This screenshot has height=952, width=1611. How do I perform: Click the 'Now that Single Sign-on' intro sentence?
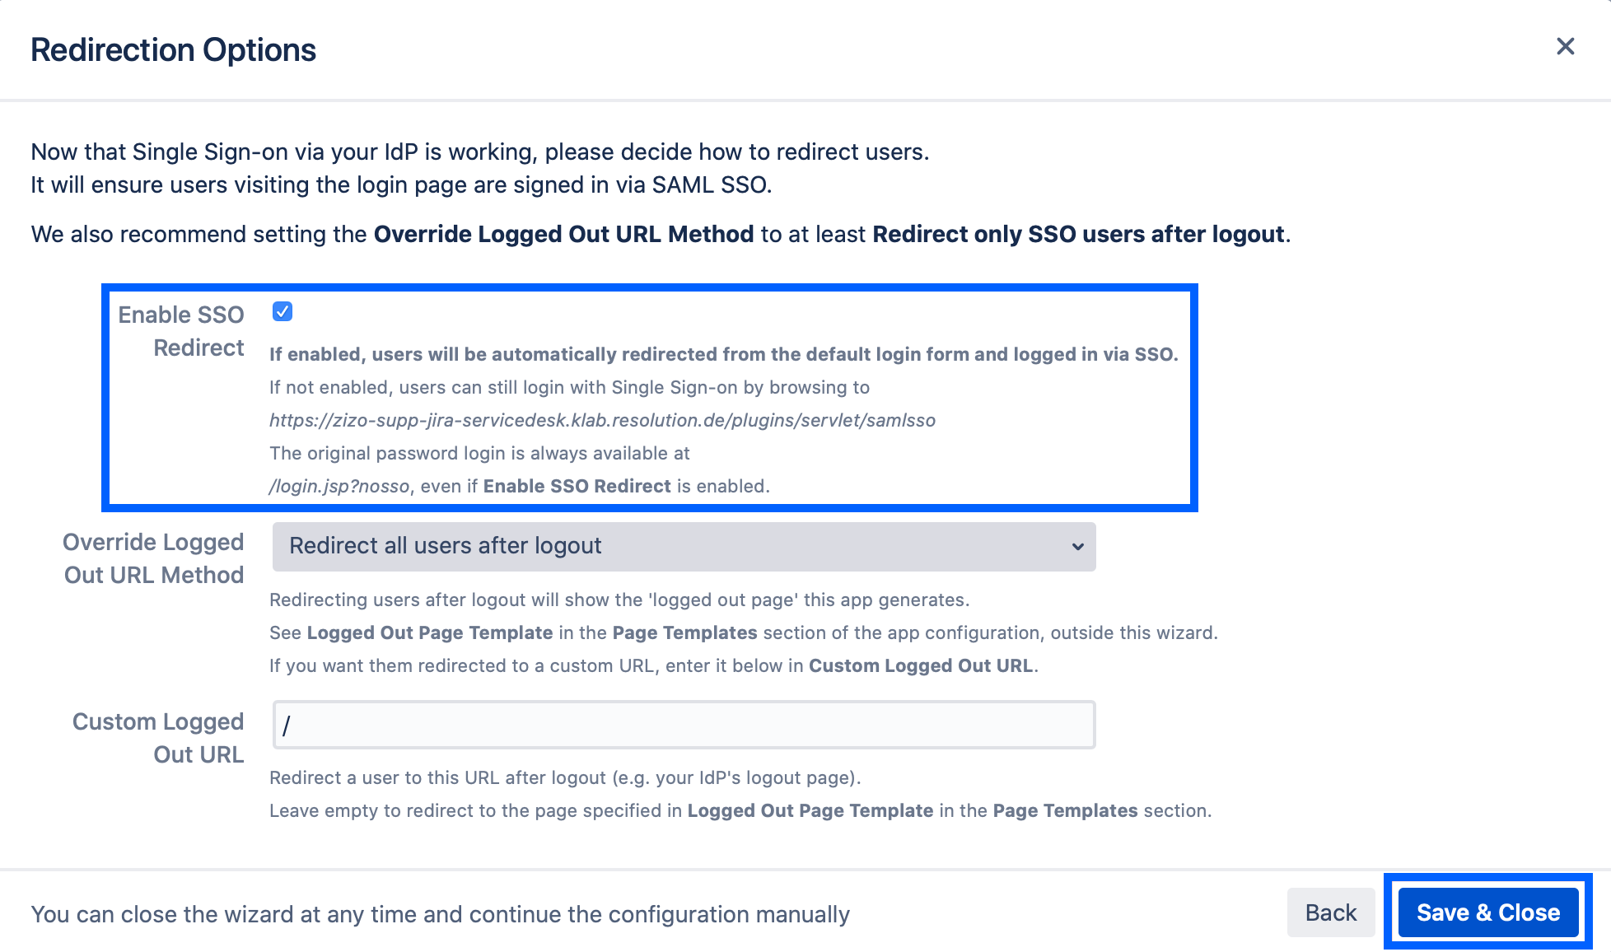point(479,152)
